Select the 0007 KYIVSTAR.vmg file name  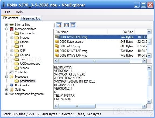coord(74,51)
